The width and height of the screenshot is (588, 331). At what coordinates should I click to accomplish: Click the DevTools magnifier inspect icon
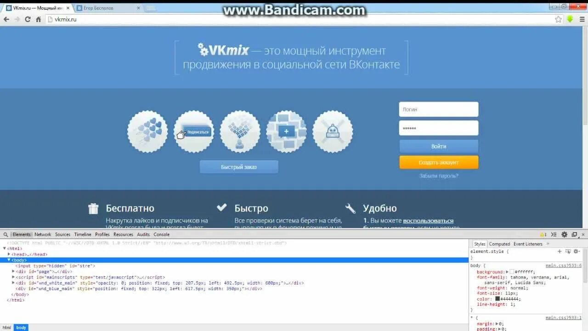[6, 234]
